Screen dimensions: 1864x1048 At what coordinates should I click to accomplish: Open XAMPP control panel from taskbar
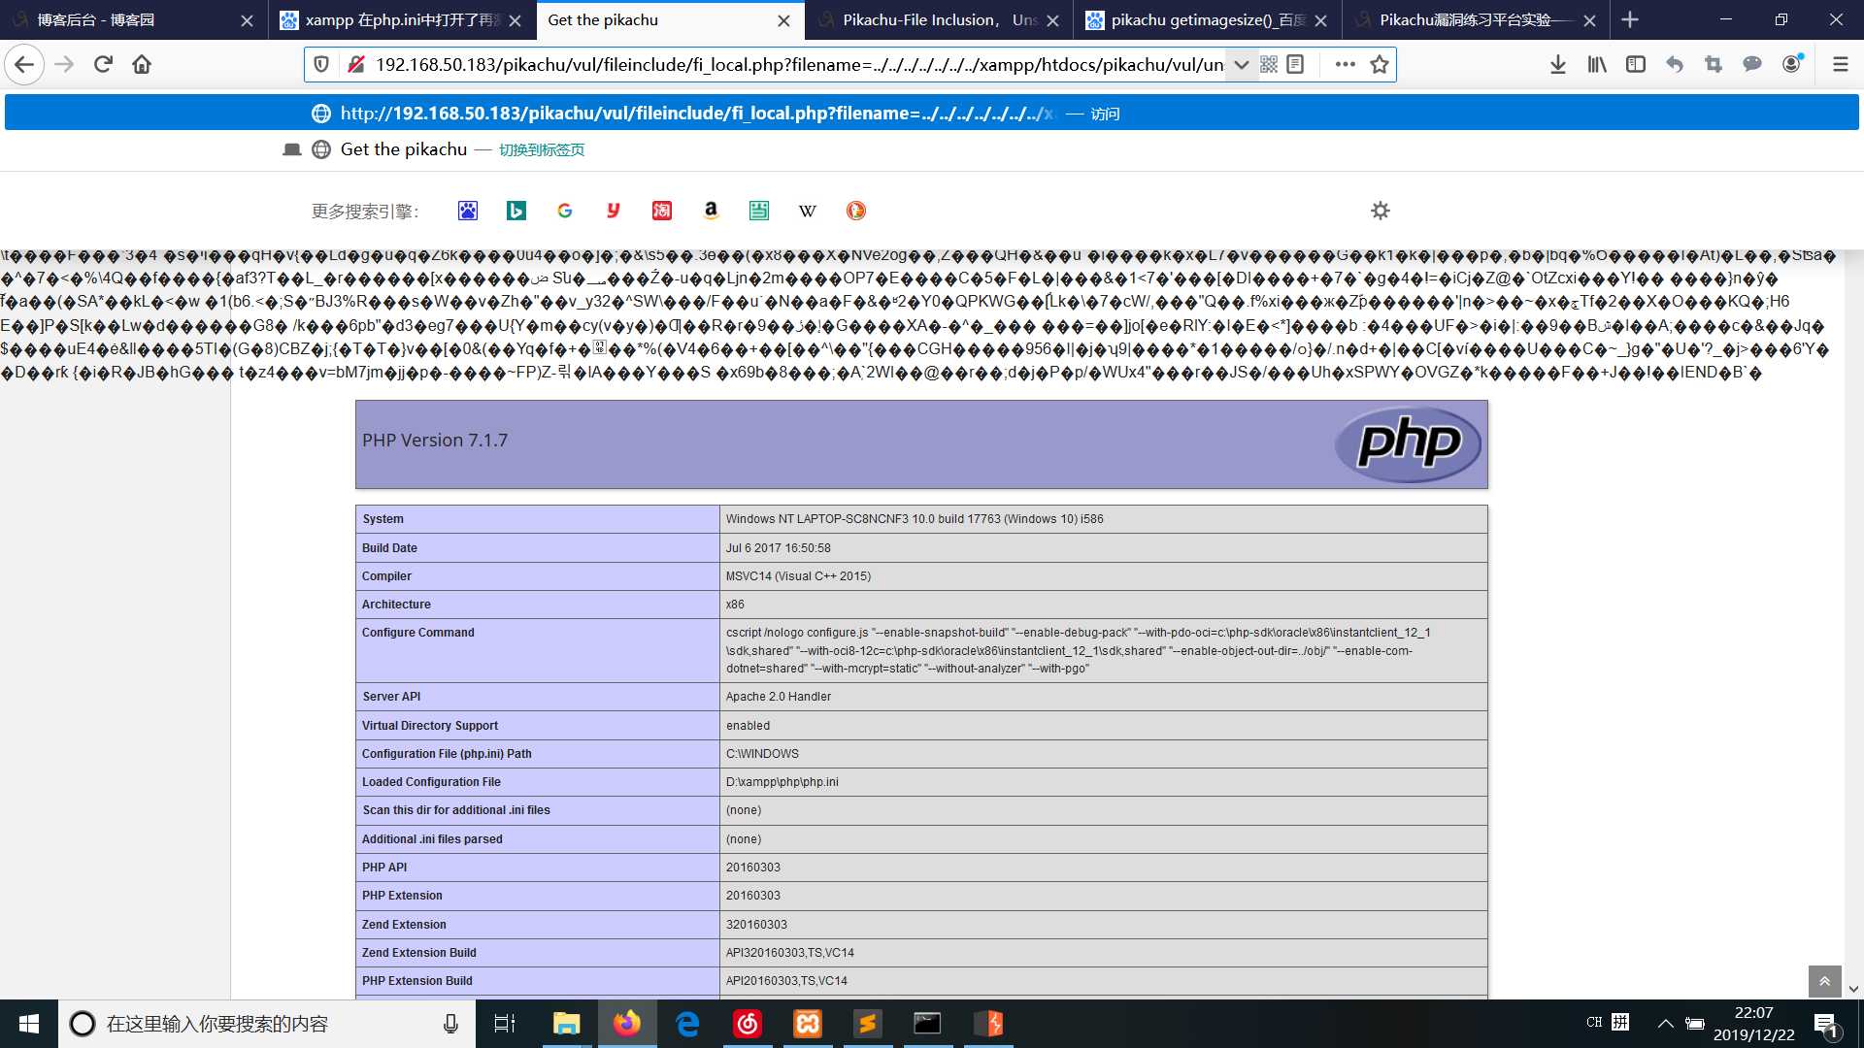[808, 1024]
